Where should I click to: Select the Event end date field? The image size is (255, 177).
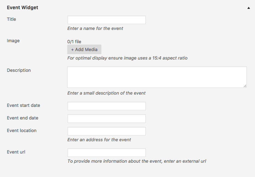tap(107, 119)
